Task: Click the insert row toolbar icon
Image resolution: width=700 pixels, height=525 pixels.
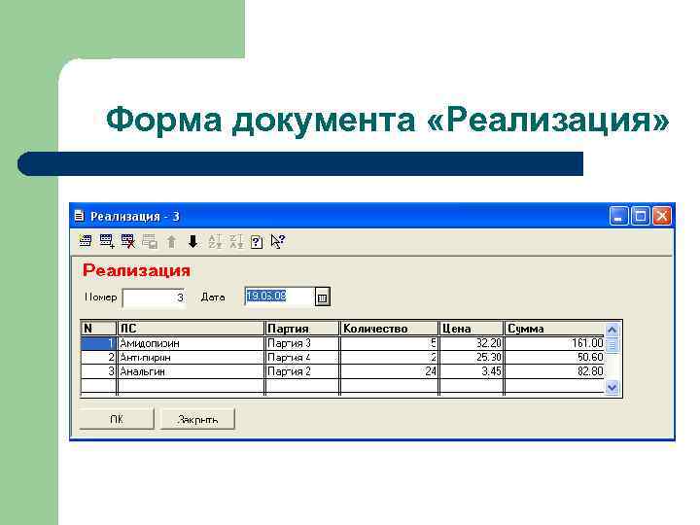Action: (x=85, y=241)
